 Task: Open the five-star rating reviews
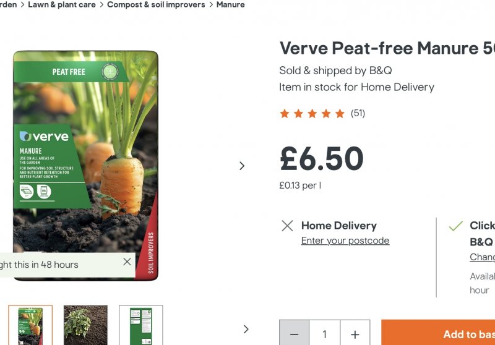click(312, 113)
